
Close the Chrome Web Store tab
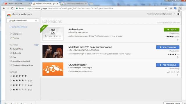[58, 4]
